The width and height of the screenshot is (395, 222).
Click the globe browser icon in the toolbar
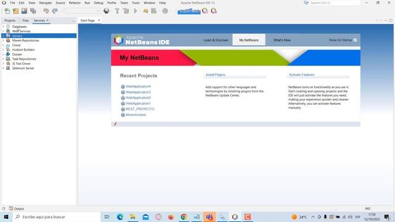point(106,11)
